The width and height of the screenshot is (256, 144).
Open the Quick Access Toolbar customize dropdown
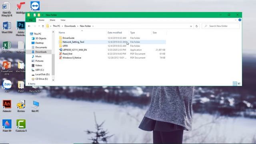click(x=42, y=15)
